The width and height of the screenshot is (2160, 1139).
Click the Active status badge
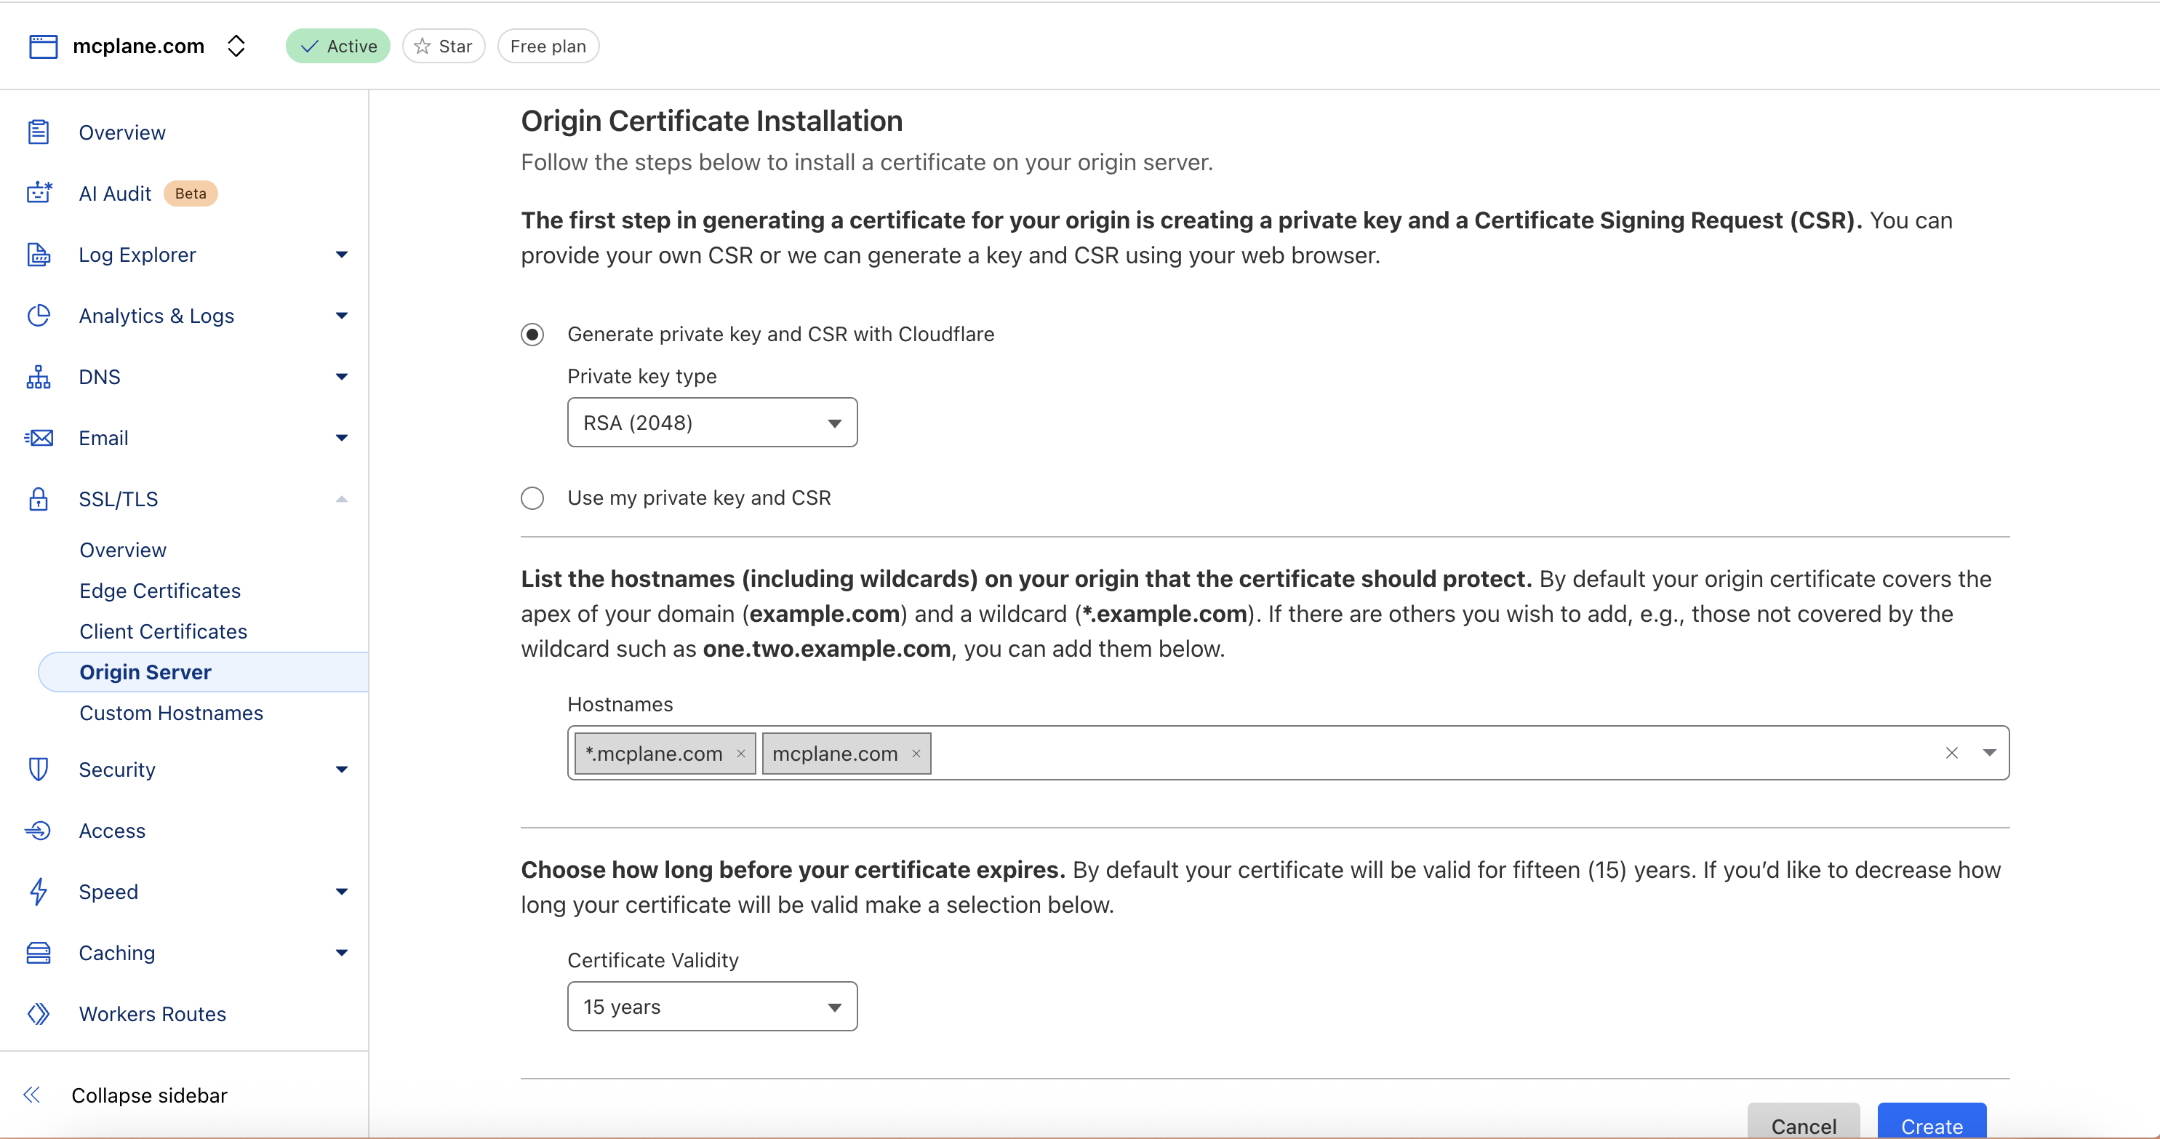338,46
